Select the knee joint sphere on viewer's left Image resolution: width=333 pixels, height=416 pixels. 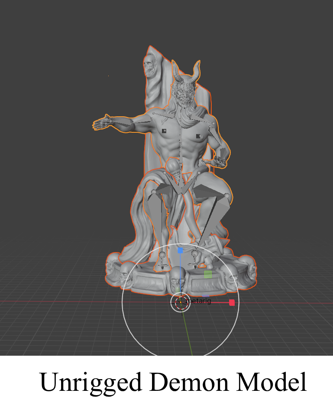pos(153,192)
